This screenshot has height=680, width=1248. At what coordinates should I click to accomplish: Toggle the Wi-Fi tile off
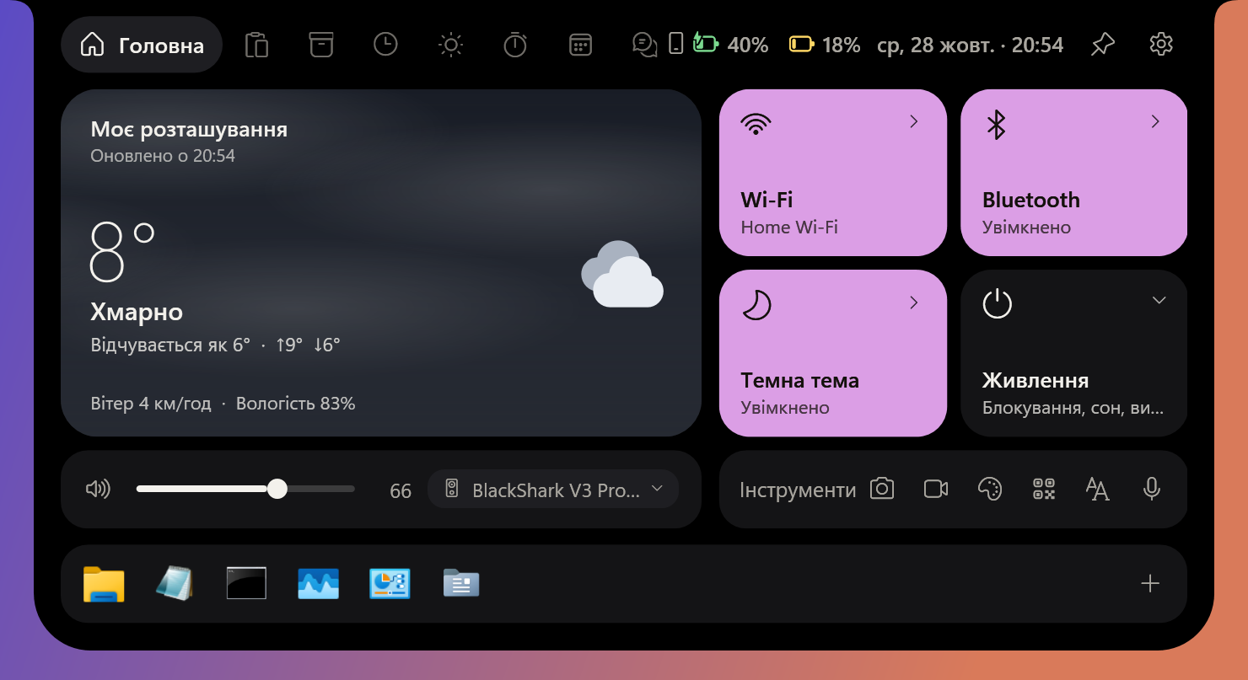pos(833,172)
